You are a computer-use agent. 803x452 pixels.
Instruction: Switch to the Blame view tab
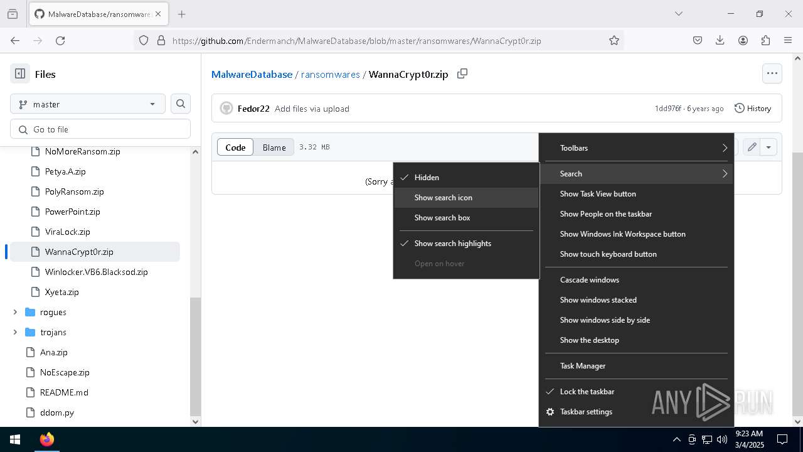(274, 148)
